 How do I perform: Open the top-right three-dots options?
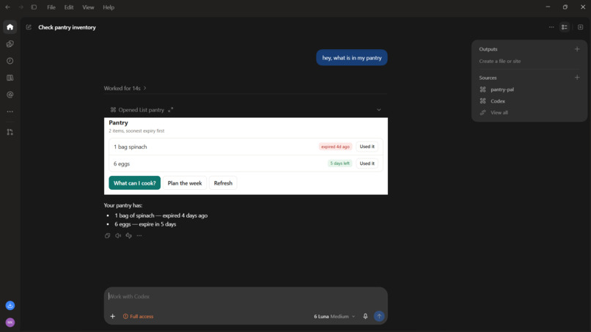(551, 27)
